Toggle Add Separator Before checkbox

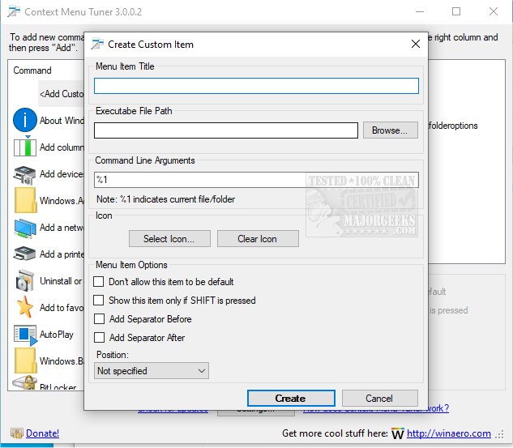99,319
